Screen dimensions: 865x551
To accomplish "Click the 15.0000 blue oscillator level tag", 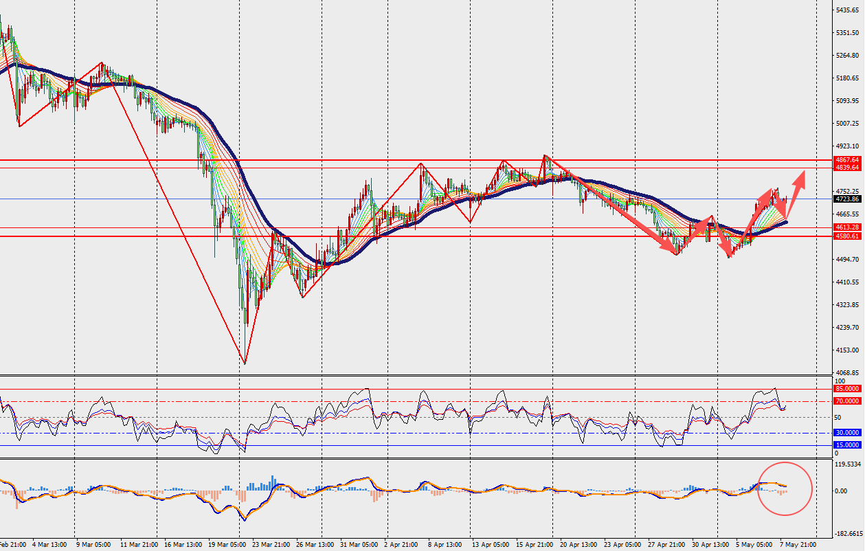I will (847, 445).
